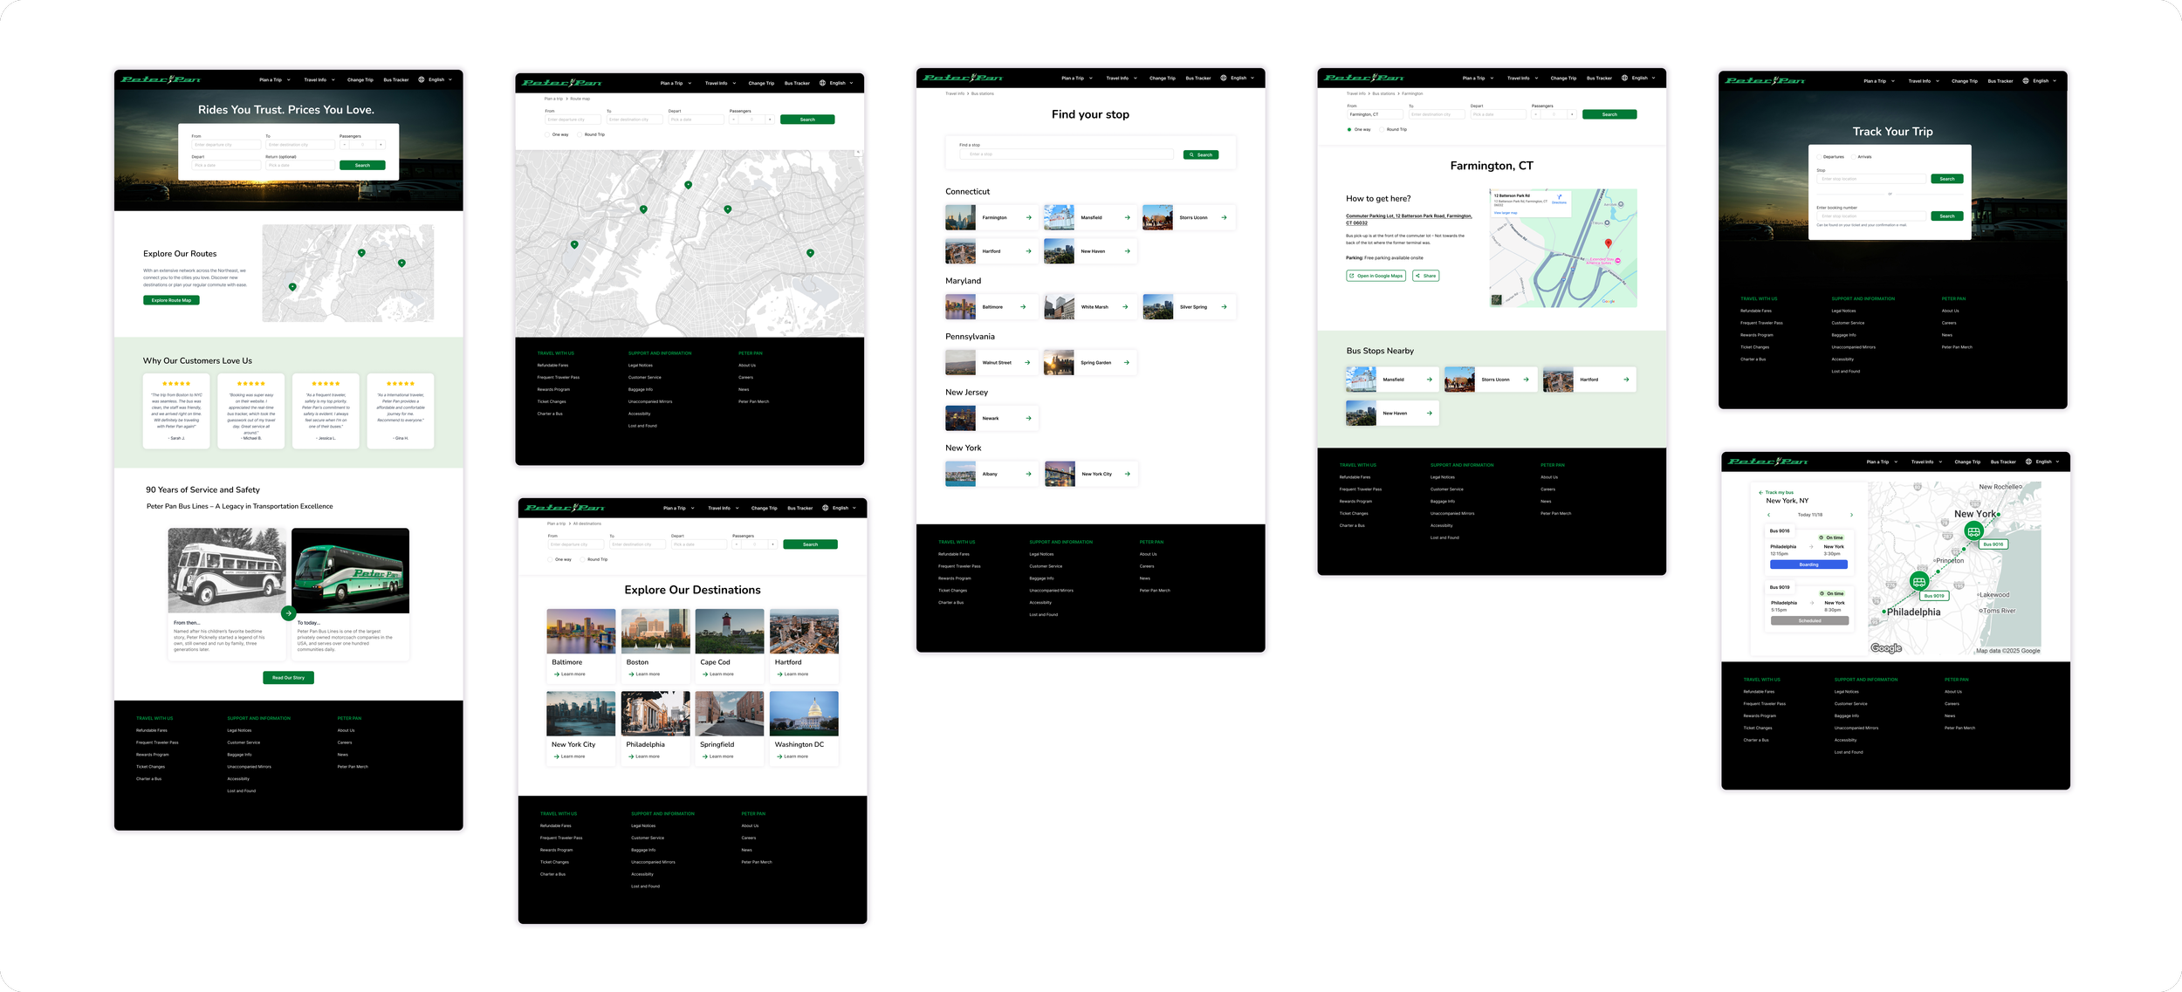Select the Departures radio button
This screenshot has width=2182, height=992.
(x=1819, y=157)
